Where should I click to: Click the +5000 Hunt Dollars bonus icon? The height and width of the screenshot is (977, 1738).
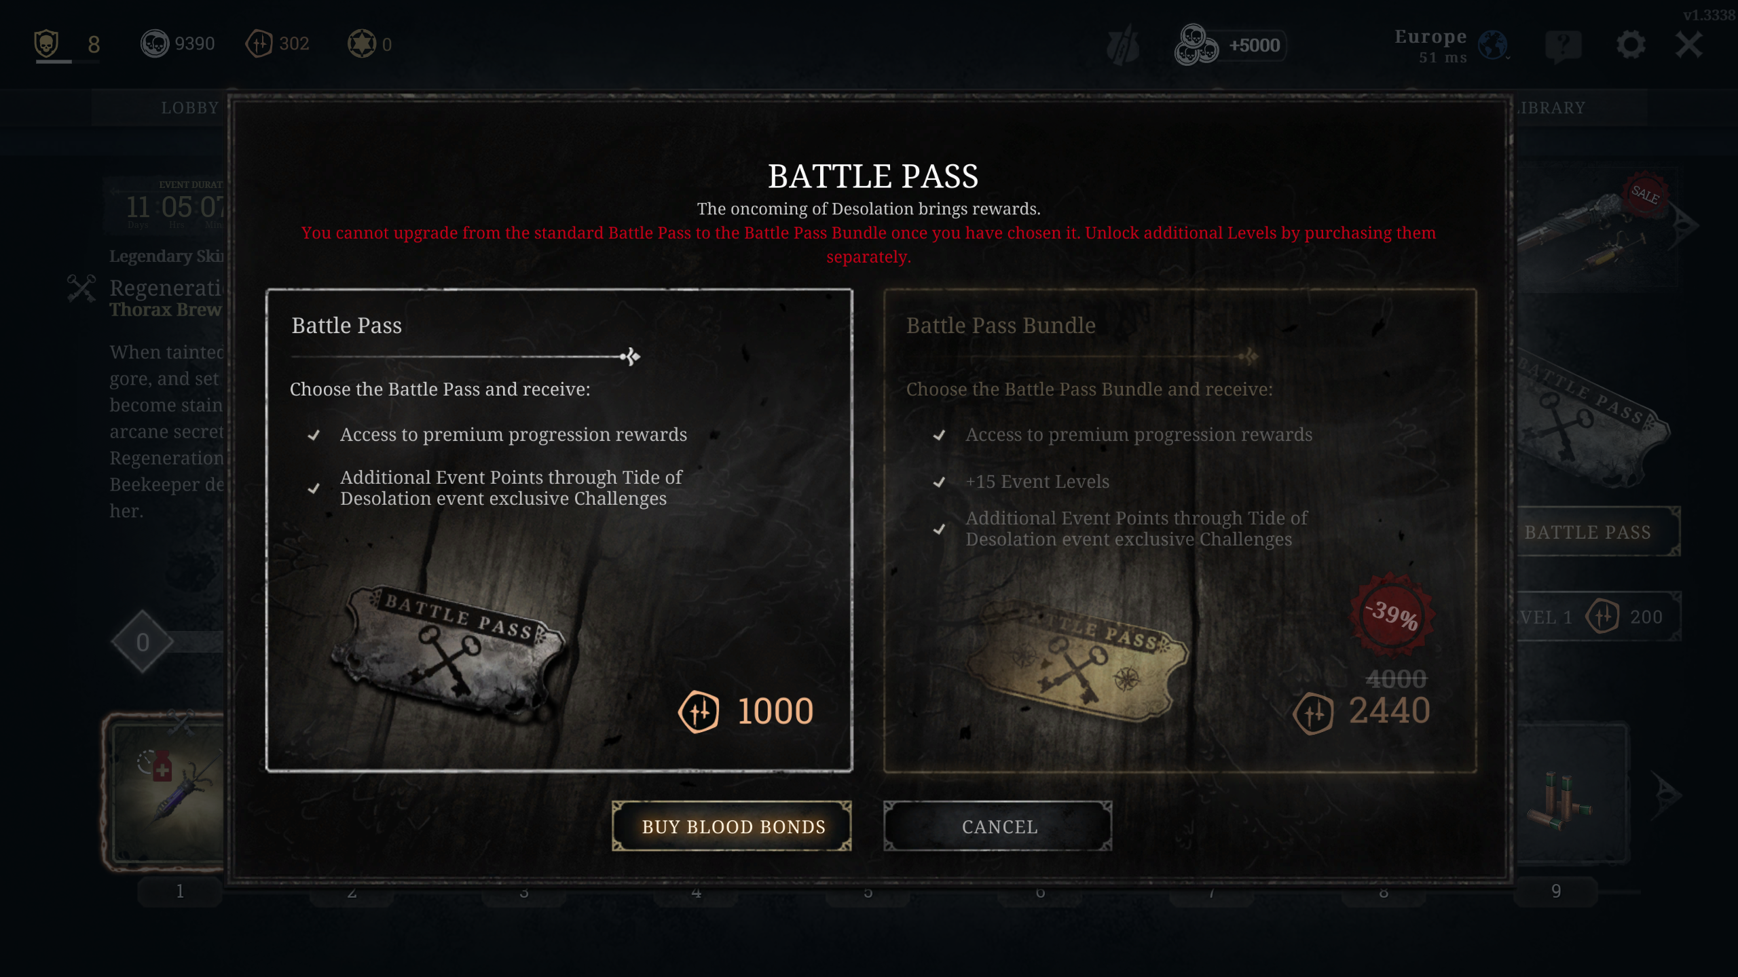1196,45
